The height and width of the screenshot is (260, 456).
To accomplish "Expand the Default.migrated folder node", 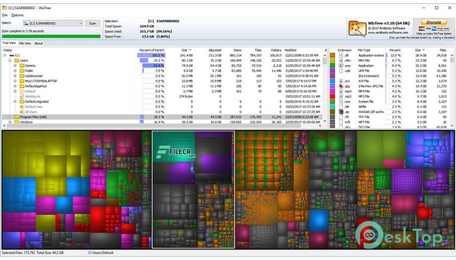I will (15, 101).
